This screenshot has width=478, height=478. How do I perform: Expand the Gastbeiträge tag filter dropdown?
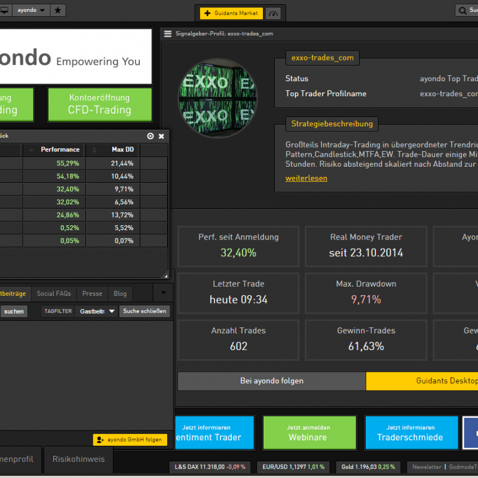coord(97,311)
